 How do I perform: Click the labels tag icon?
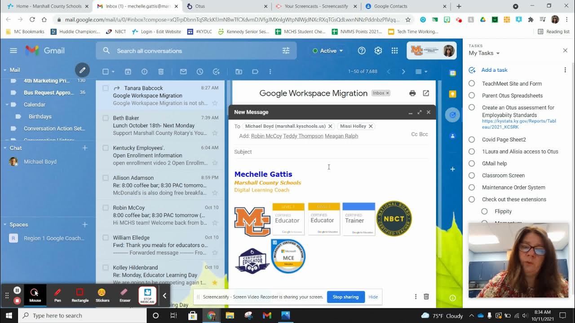coord(255,71)
